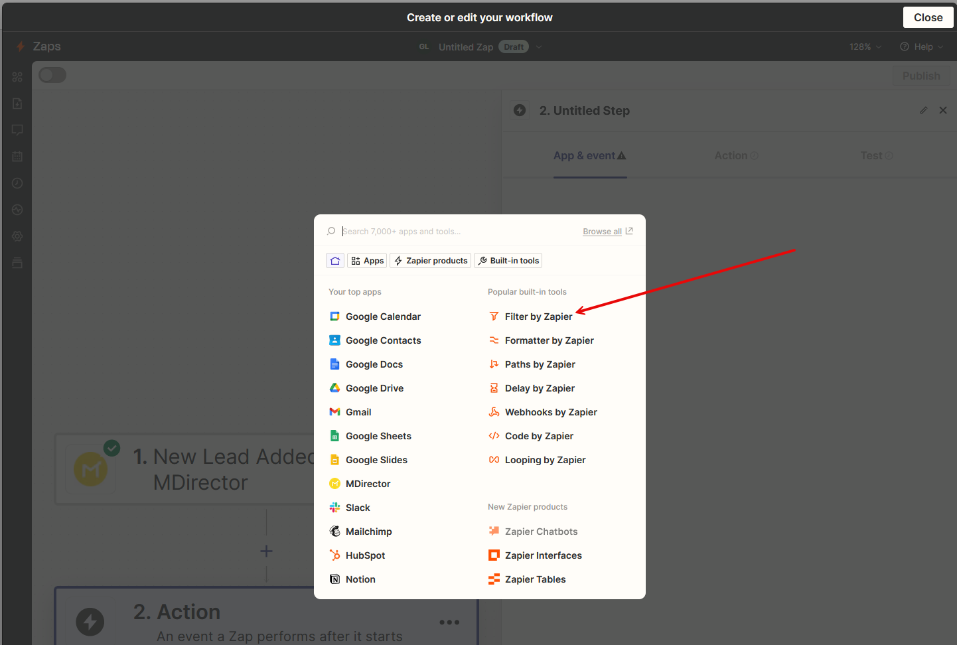Open the Action step three-dot menu
Image resolution: width=957 pixels, height=645 pixels.
click(449, 622)
